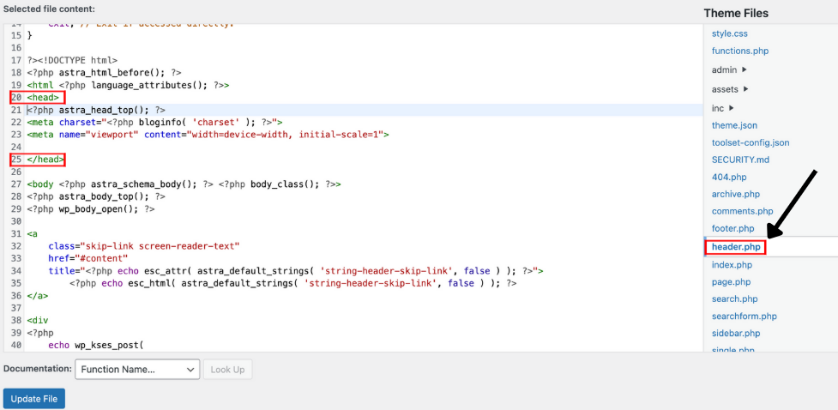Select the highlighted header.php file

tap(735, 247)
